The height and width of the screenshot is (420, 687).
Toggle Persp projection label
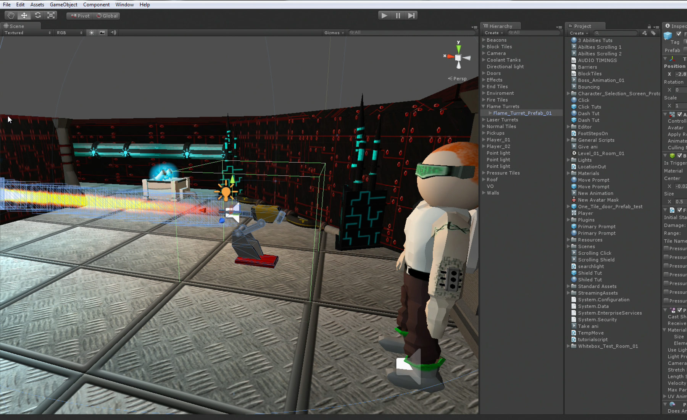pyautogui.click(x=457, y=79)
